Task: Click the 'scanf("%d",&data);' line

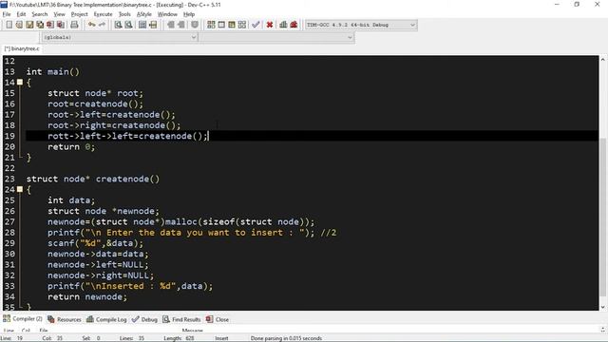Action: coord(95,243)
